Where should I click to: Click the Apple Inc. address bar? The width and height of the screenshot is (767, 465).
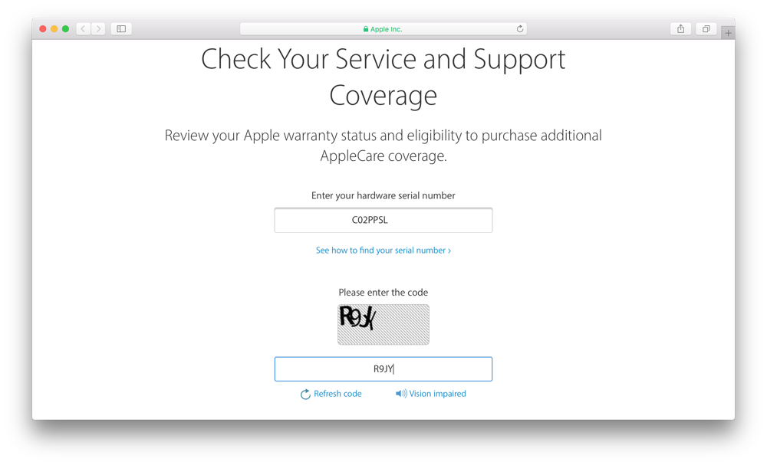pos(383,29)
